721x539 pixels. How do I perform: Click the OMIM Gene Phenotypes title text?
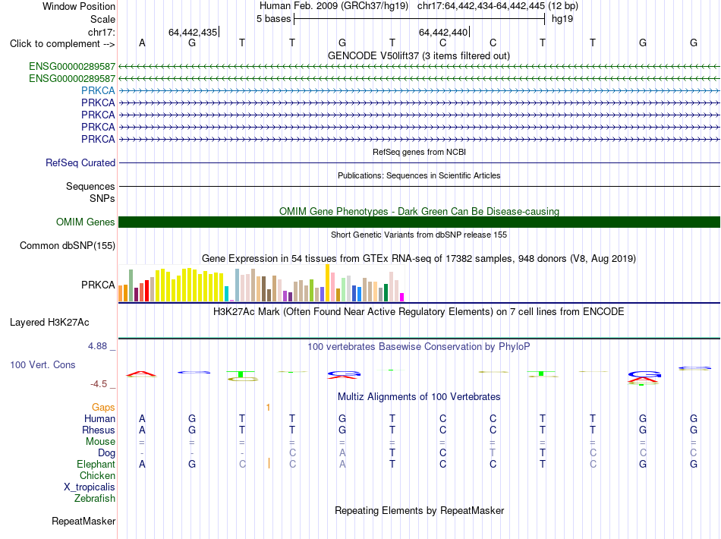click(419, 211)
